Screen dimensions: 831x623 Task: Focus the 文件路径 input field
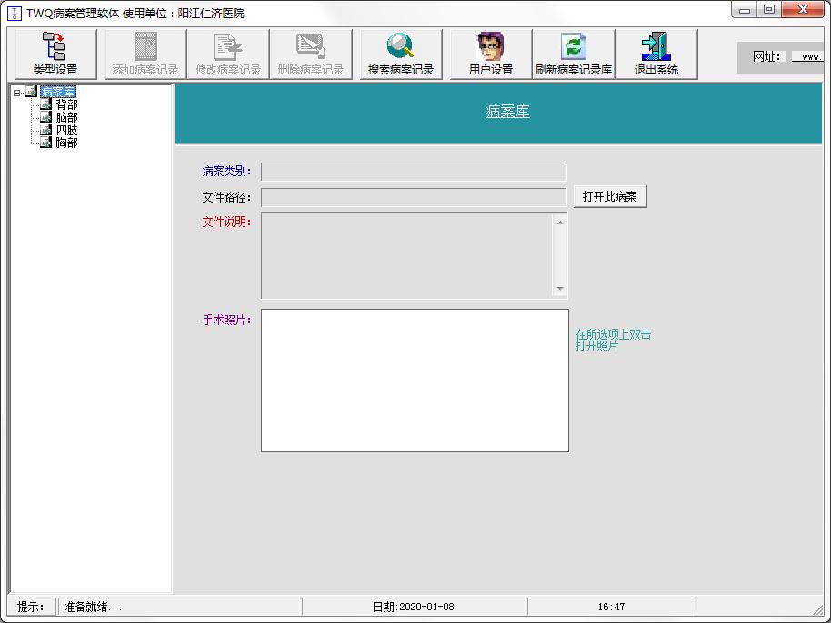(x=414, y=197)
